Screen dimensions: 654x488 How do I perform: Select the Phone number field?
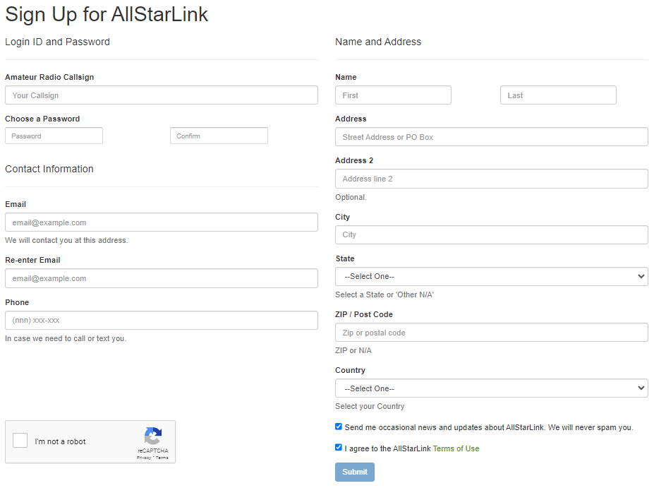coord(161,320)
